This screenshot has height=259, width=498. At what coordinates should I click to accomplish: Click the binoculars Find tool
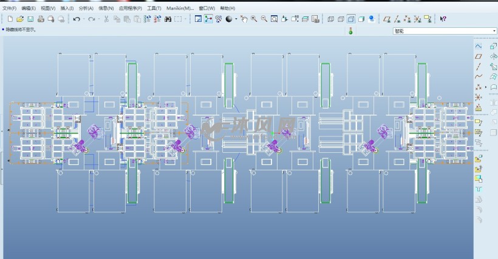tap(167, 19)
